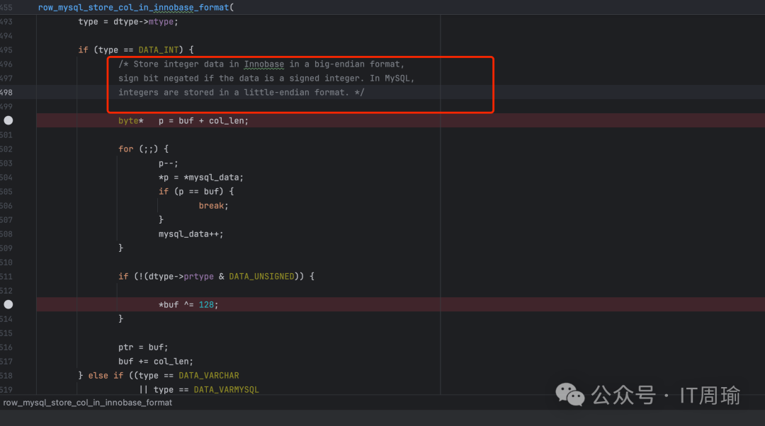The height and width of the screenshot is (426, 765).
Task: Remove the breakpoint on the byte* p line
Action: coord(8,120)
